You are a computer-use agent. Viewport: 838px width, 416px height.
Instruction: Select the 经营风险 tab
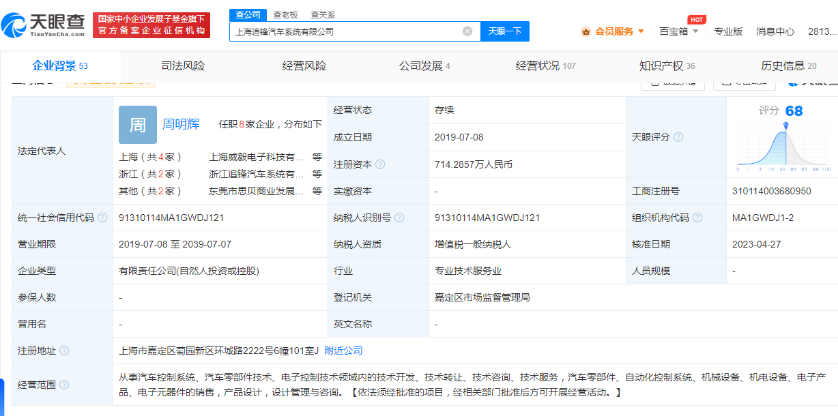[x=304, y=66]
